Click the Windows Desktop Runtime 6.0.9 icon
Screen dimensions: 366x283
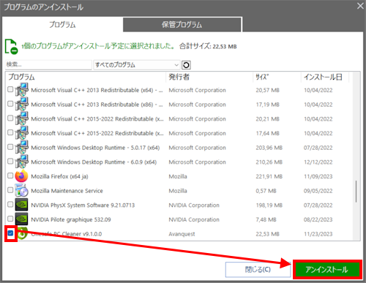[22, 162]
